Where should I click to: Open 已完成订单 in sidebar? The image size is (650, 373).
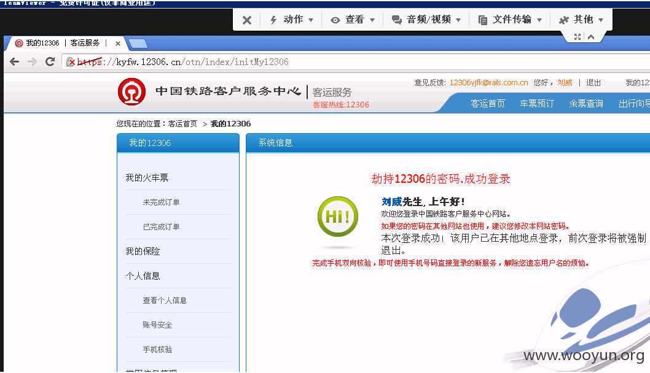click(x=161, y=227)
